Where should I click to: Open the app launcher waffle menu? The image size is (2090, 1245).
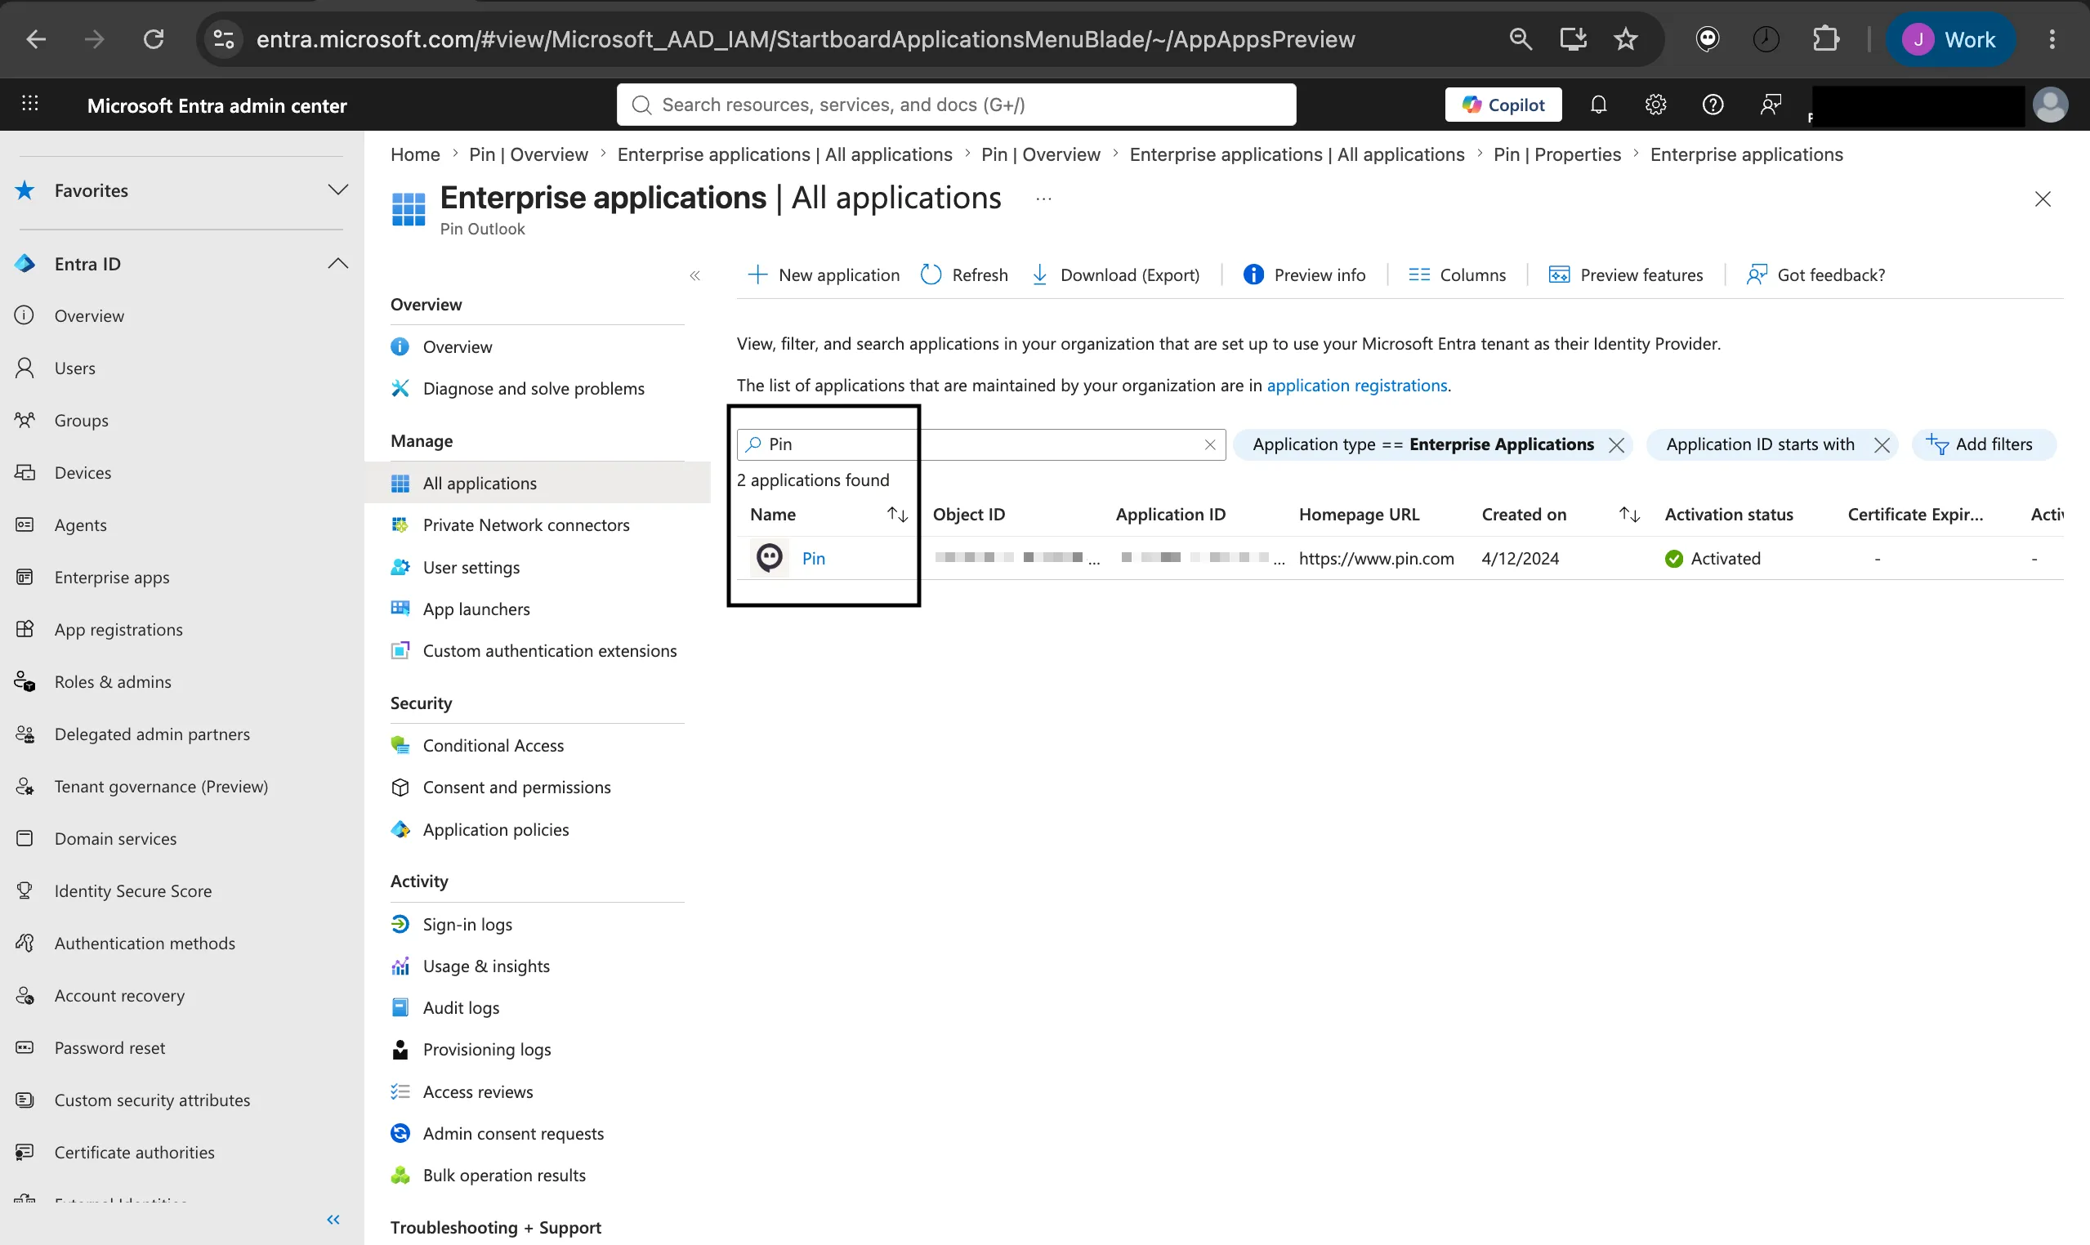click(30, 104)
